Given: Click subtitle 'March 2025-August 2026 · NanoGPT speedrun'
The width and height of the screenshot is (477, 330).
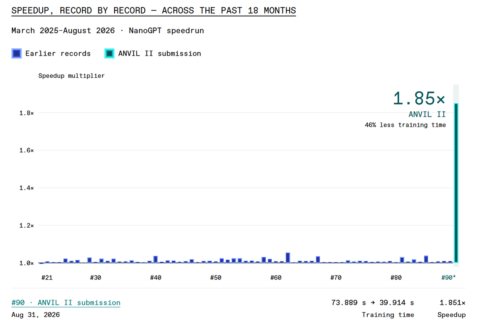Looking at the screenshot, I should pos(108,31).
